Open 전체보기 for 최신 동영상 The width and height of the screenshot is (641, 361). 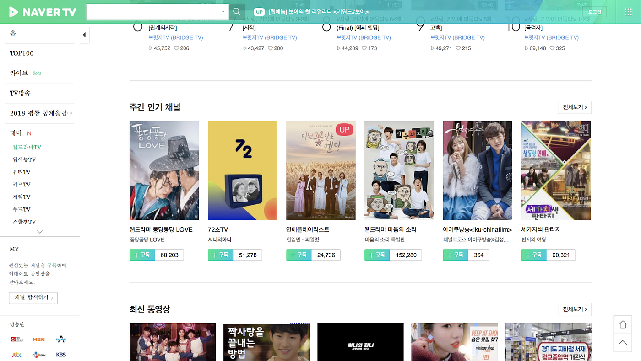575,309
